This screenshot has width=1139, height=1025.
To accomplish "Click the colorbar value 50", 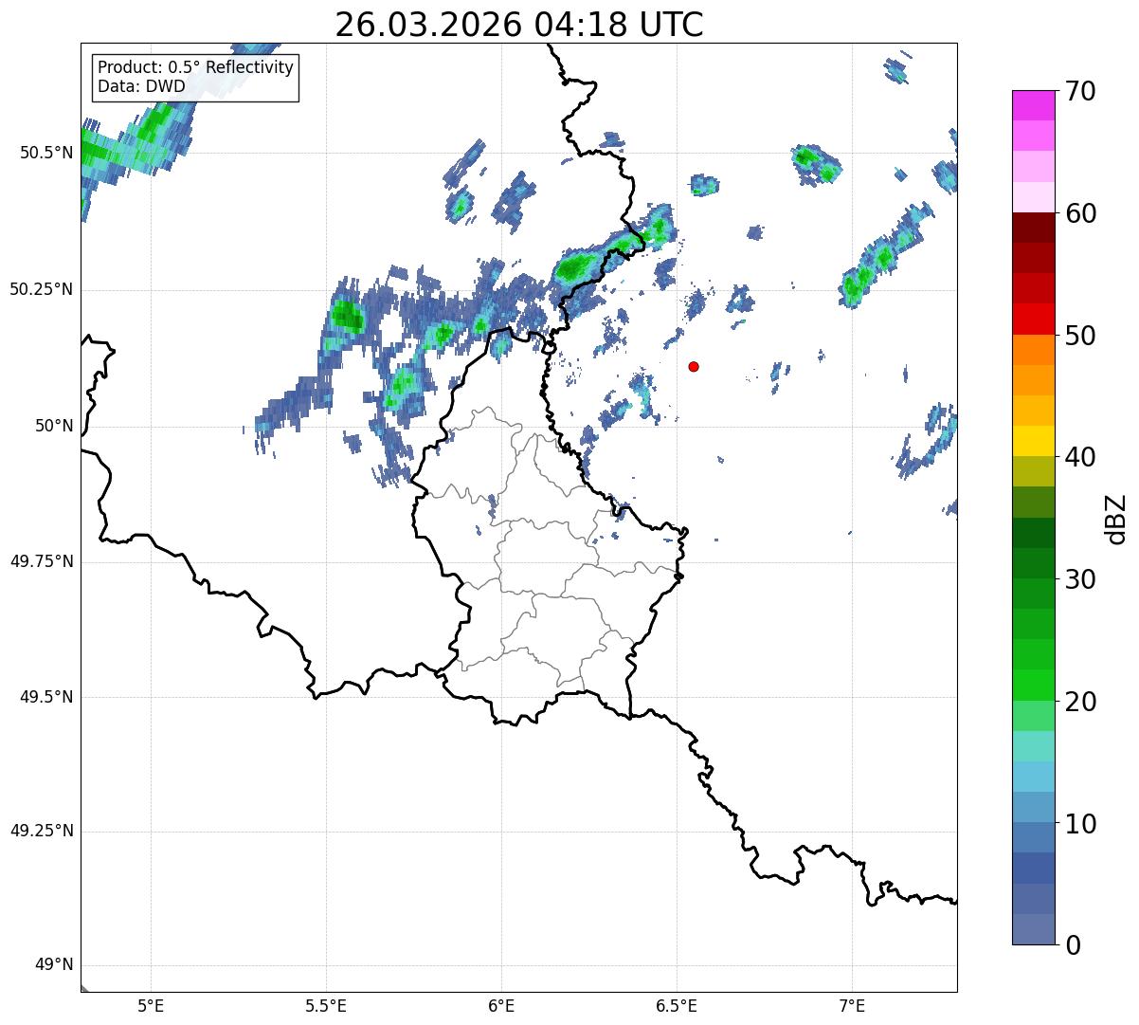I will coord(1080,336).
